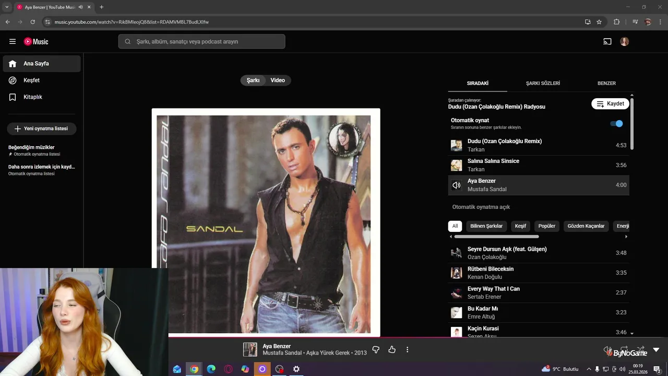Image resolution: width=668 pixels, height=376 pixels.
Task: Open weather widget showing 9°C Bulutlu
Action: click(560, 369)
